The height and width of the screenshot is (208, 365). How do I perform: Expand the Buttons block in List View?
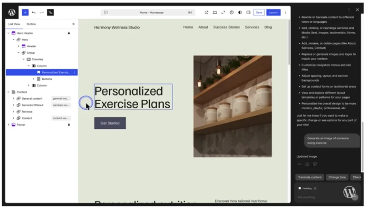[x=34, y=79]
